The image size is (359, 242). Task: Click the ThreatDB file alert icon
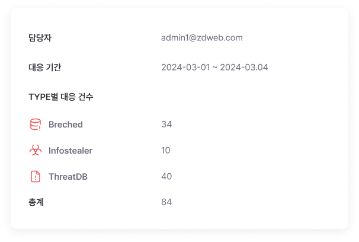pyautogui.click(x=36, y=176)
